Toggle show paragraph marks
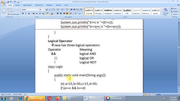The width and height of the screenshot is (180, 101). (x=81, y=10)
